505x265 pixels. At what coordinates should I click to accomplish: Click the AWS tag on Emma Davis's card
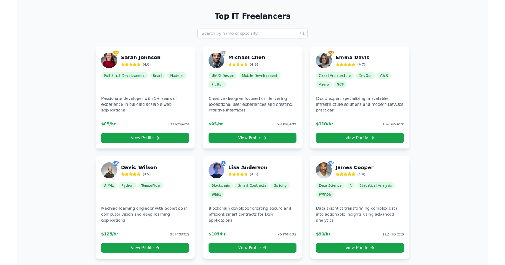click(x=384, y=76)
